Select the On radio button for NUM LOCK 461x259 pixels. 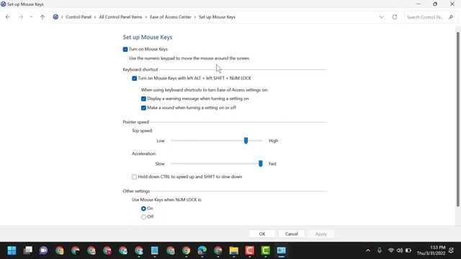143,209
